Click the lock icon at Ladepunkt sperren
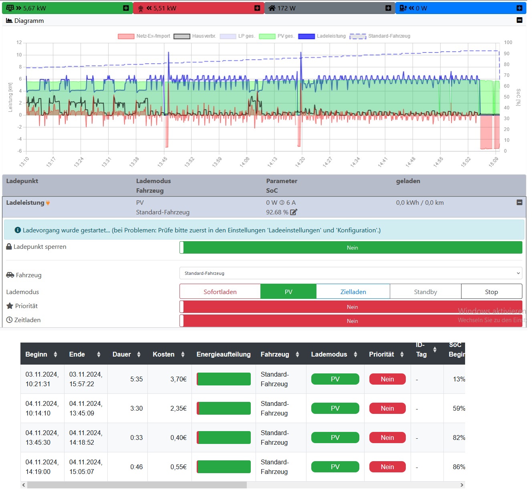The image size is (532, 492). coord(9,246)
